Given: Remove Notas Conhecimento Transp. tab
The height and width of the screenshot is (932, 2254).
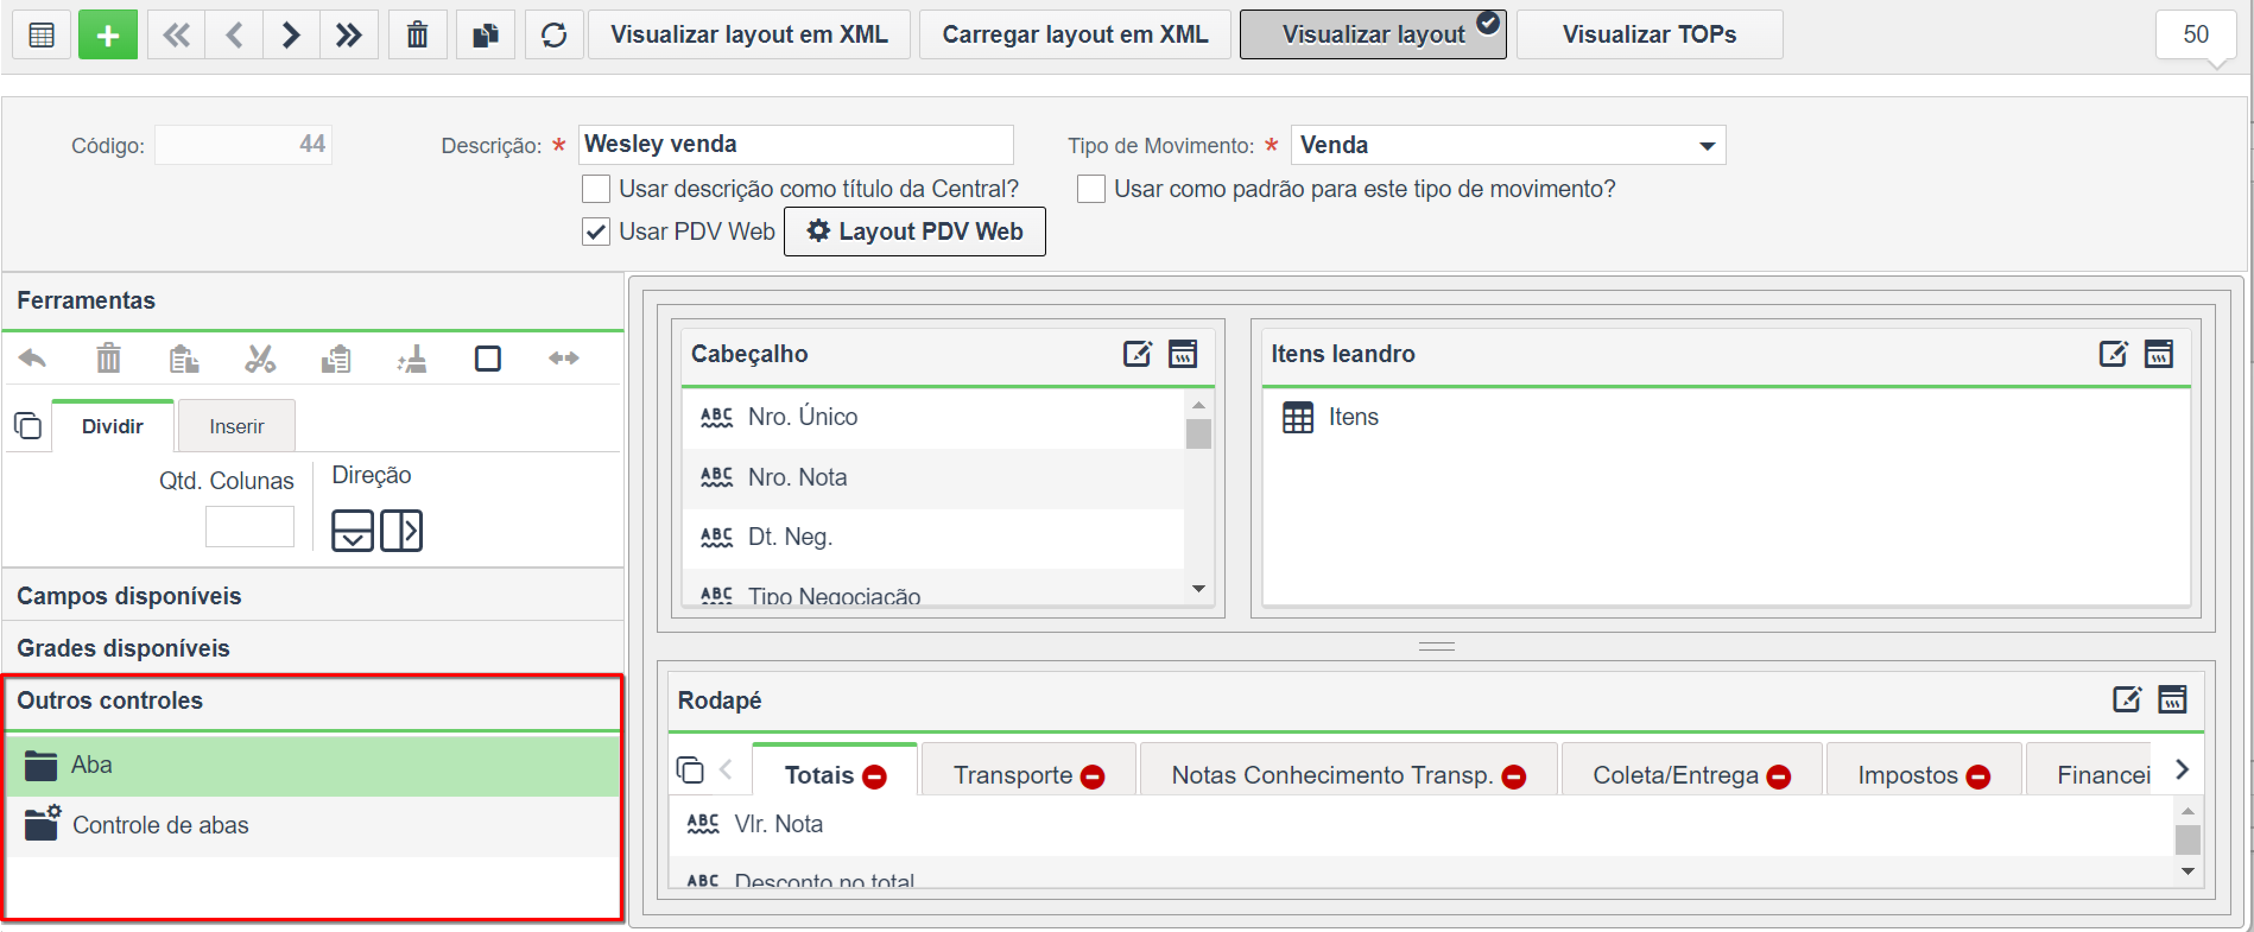Looking at the screenshot, I should click(x=1514, y=776).
